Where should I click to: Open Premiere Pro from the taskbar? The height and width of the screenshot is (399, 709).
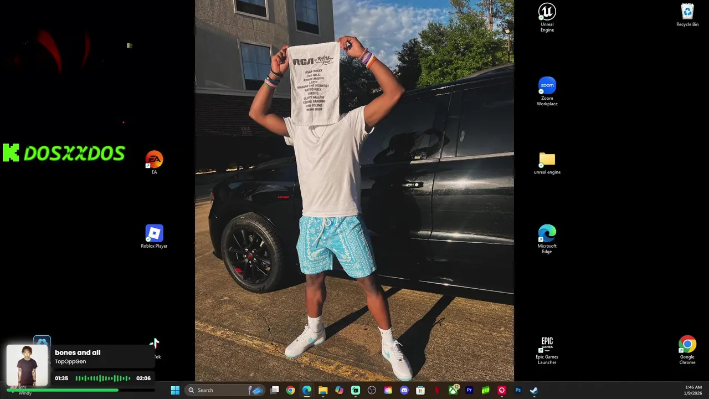coord(469,390)
